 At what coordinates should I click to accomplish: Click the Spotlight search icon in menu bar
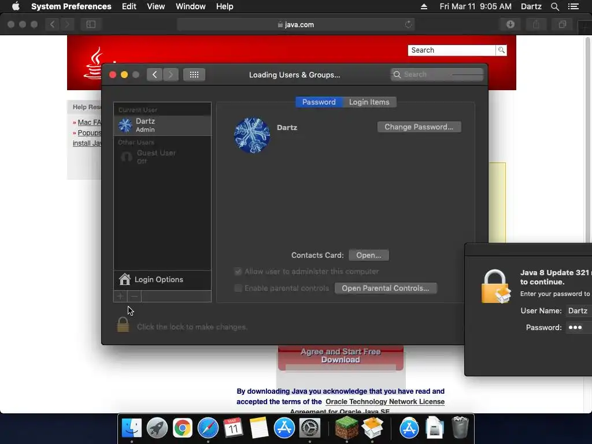pyautogui.click(x=555, y=6)
